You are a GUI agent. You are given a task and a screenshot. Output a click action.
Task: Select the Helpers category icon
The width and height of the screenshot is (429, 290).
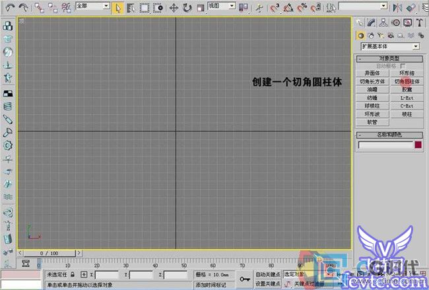401,36
